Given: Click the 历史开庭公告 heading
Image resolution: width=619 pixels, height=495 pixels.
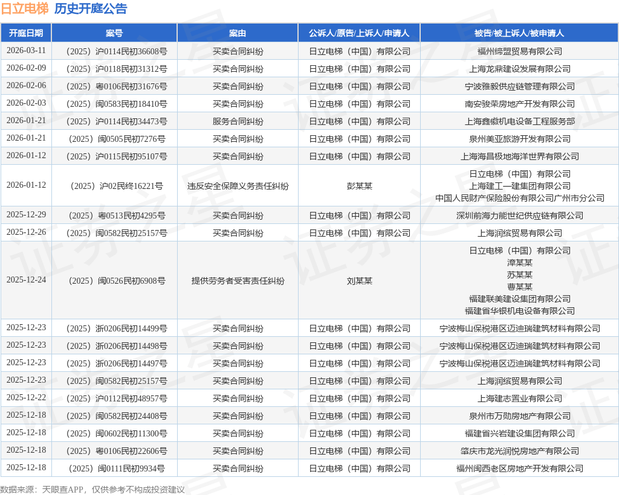Looking at the screenshot, I should (x=91, y=8).
